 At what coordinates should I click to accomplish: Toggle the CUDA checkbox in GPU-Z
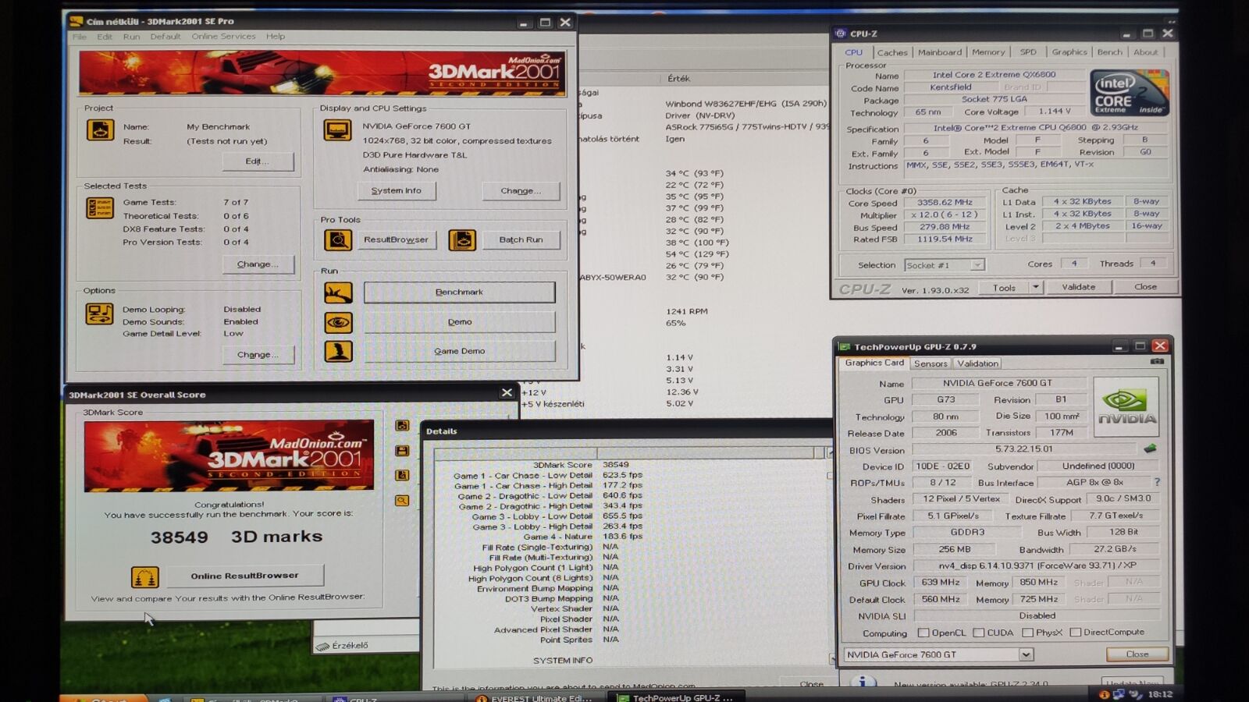tap(978, 633)
